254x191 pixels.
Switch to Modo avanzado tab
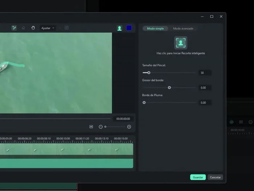183,29
